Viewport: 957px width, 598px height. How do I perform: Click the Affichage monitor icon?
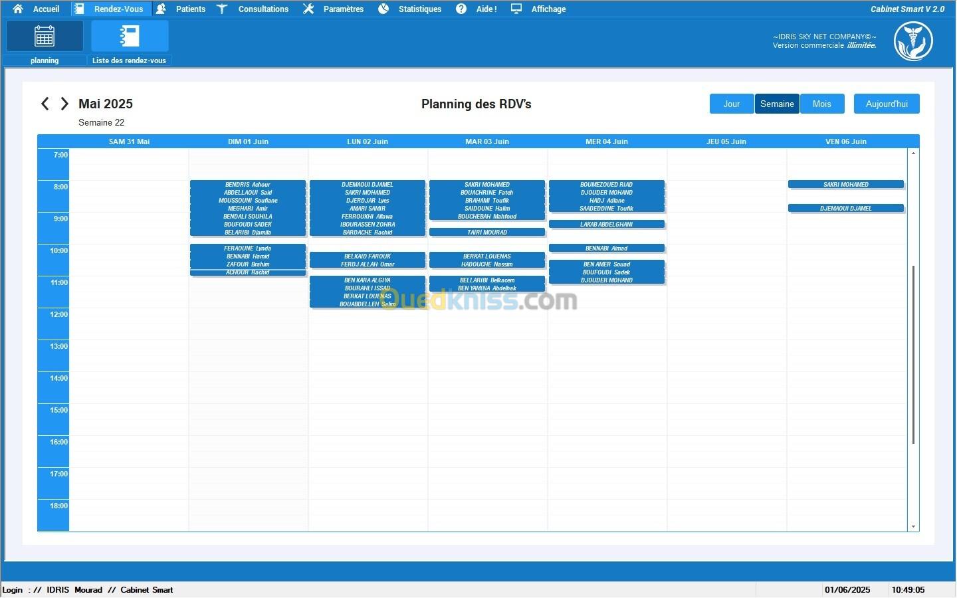point(516,9)
